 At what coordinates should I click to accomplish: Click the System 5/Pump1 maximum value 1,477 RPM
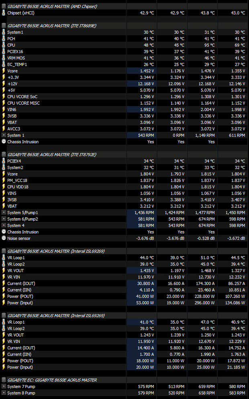tap(205, 213)
